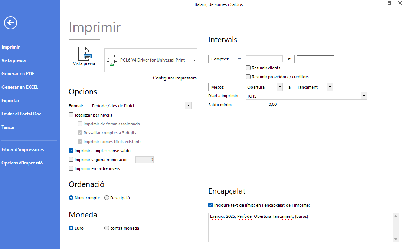Image resolution: width=402 pixels, height=249 pixels.
Task: Click Enviar al Portal Doc. option
Action: (x=22, y=114)
